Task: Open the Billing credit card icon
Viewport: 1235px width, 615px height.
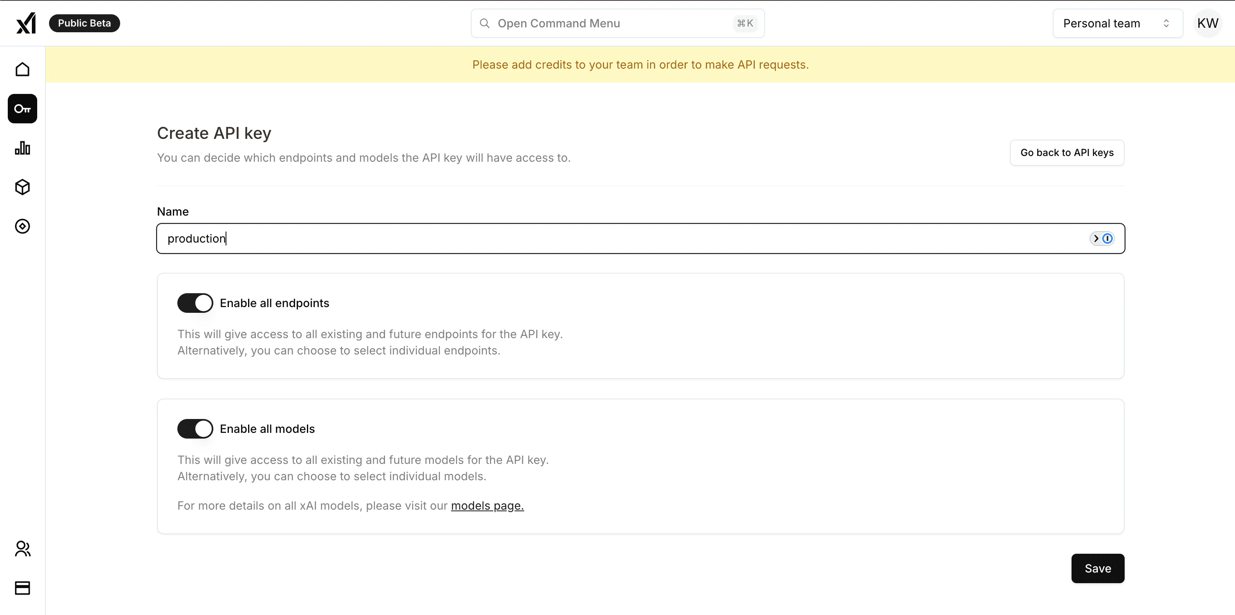Action: coord(22,588)
